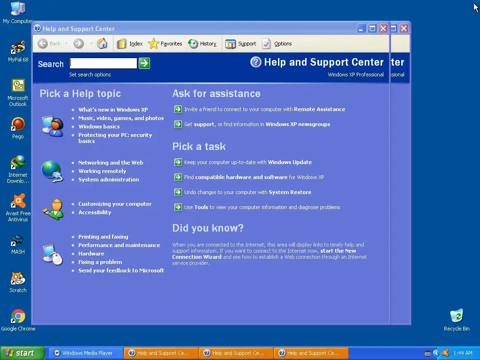This screenshot has height=360, width=480.
Task: Open the Accessibility help topic
Action: click(x=95, y=212)
